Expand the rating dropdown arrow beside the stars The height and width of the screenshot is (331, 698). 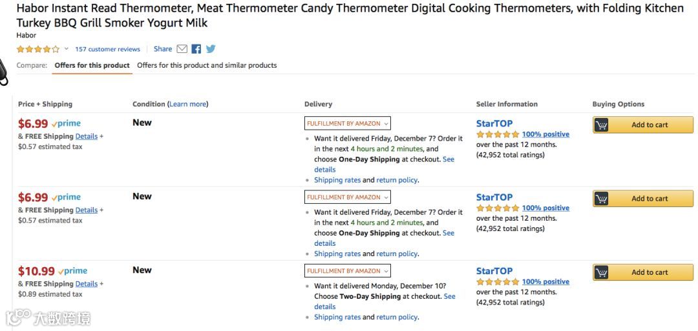66,49
